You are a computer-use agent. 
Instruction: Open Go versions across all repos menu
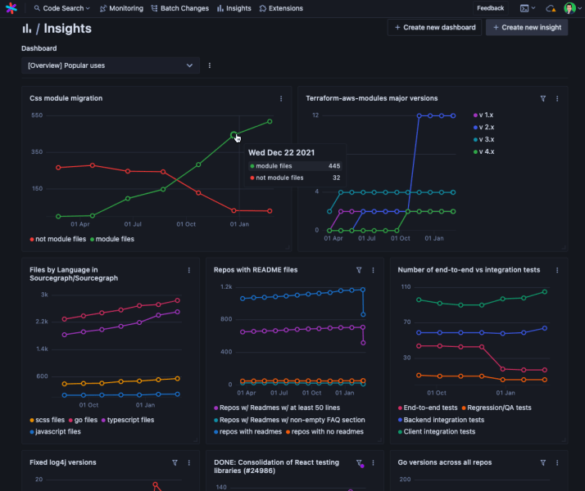pos(557,462)
